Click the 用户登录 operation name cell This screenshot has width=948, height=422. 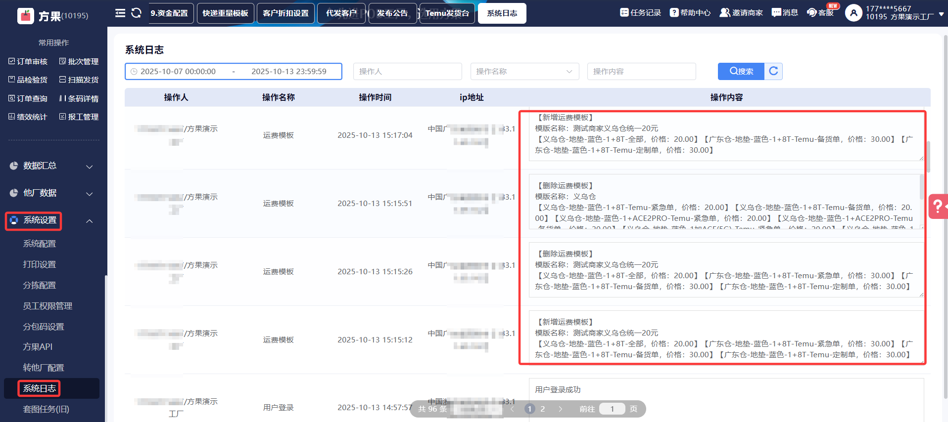279,408
